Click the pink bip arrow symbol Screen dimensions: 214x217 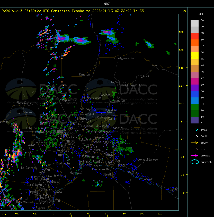[x=194, y=149]
